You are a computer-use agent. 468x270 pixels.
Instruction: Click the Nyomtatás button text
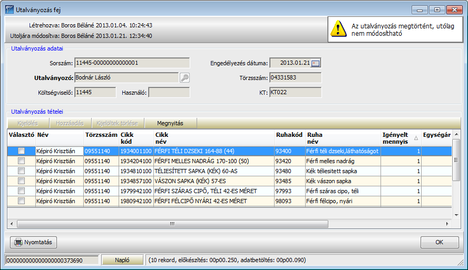[x=38, y=242]
